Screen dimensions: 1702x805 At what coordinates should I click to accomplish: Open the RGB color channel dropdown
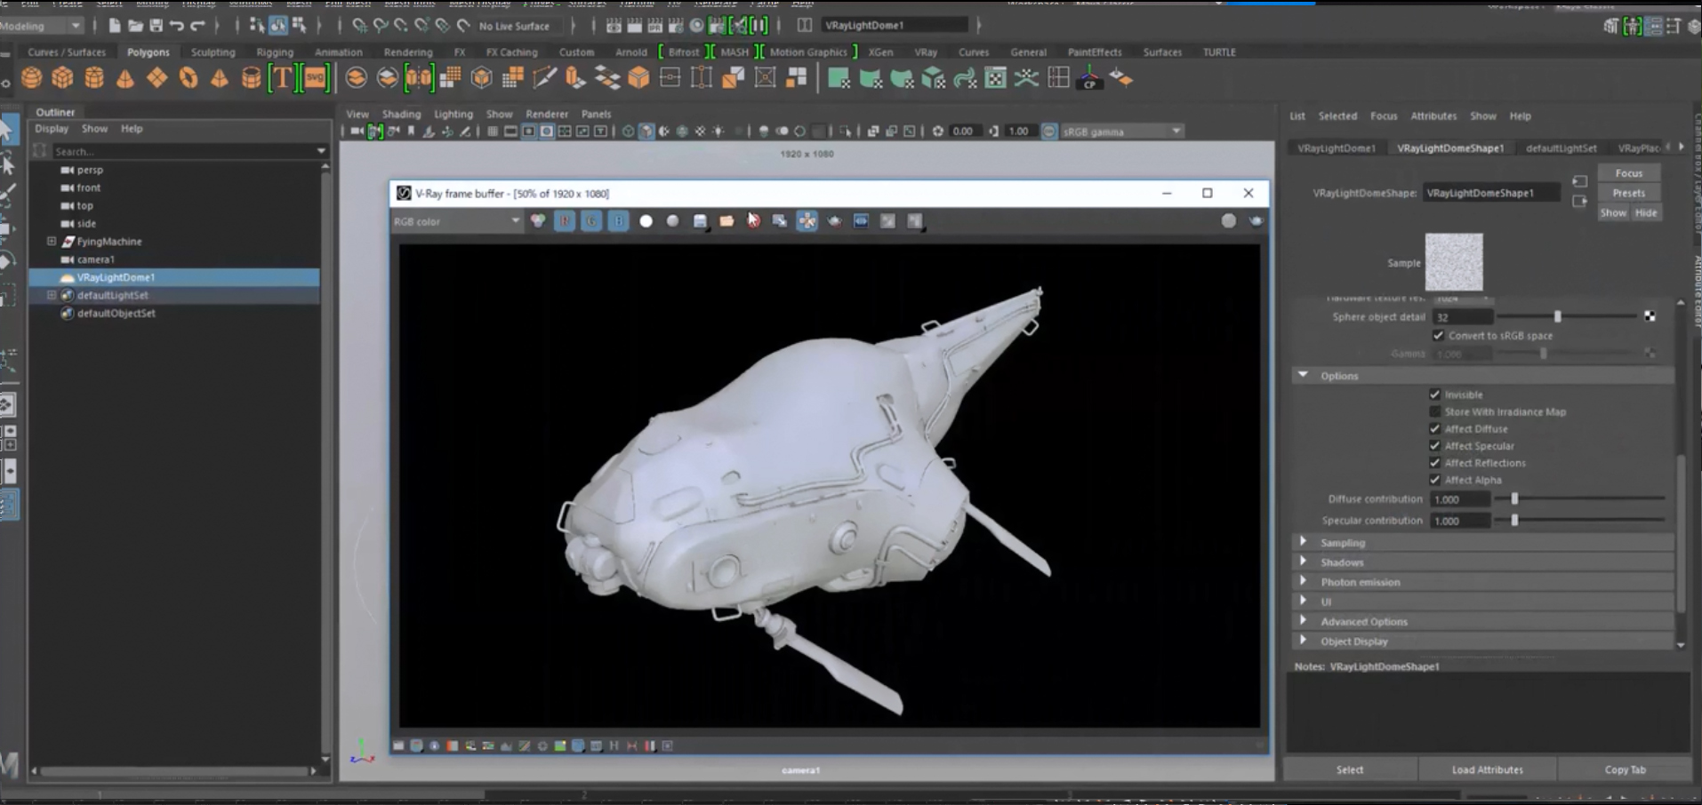pos(516,221)
